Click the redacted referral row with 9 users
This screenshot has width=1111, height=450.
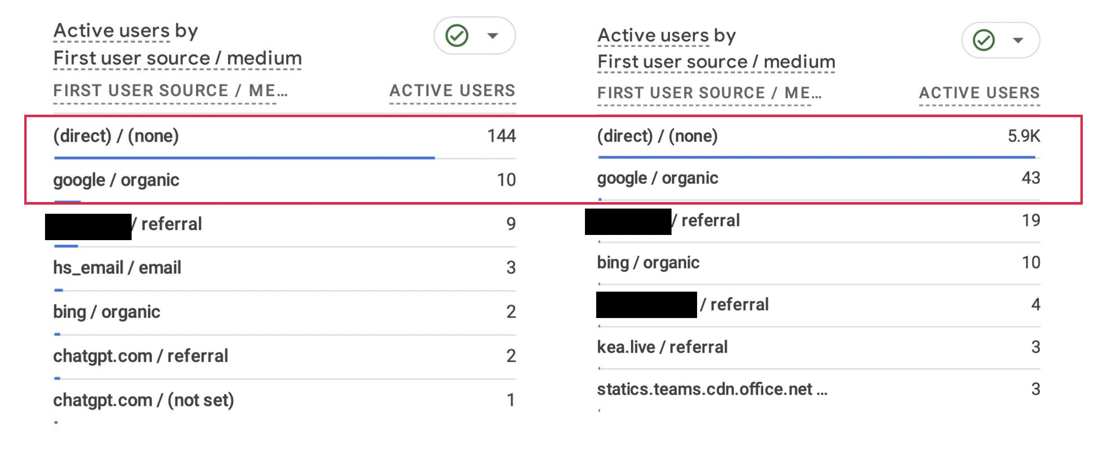(x=284, y=224)
